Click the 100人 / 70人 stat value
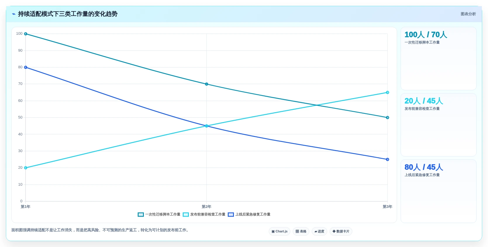 (x=426, y=35)
